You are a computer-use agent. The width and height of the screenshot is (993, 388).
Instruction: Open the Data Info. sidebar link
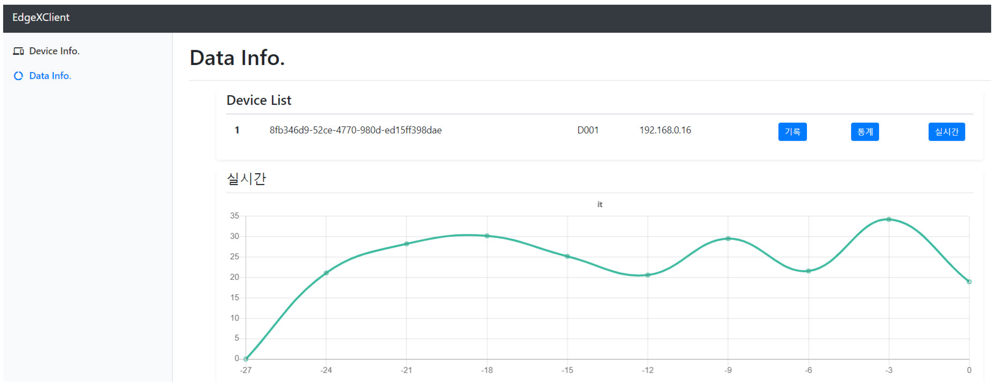pyautogui.click(x=50, y=76)
